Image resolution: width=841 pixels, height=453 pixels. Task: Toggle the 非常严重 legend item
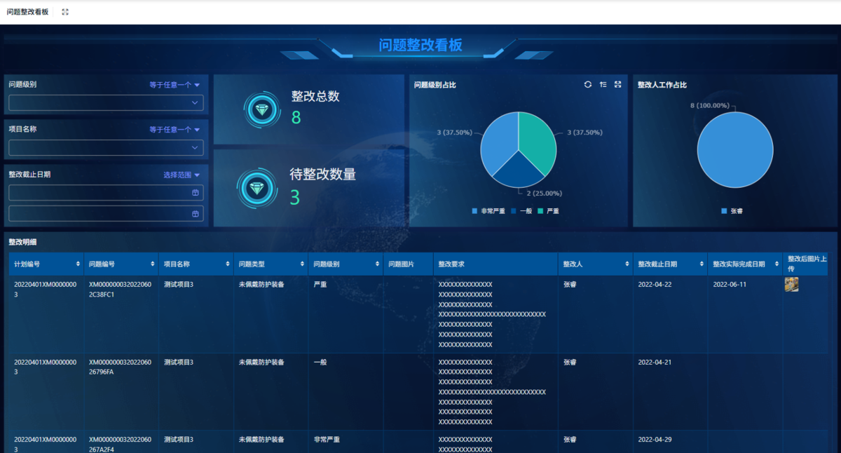tap(488, 211)
